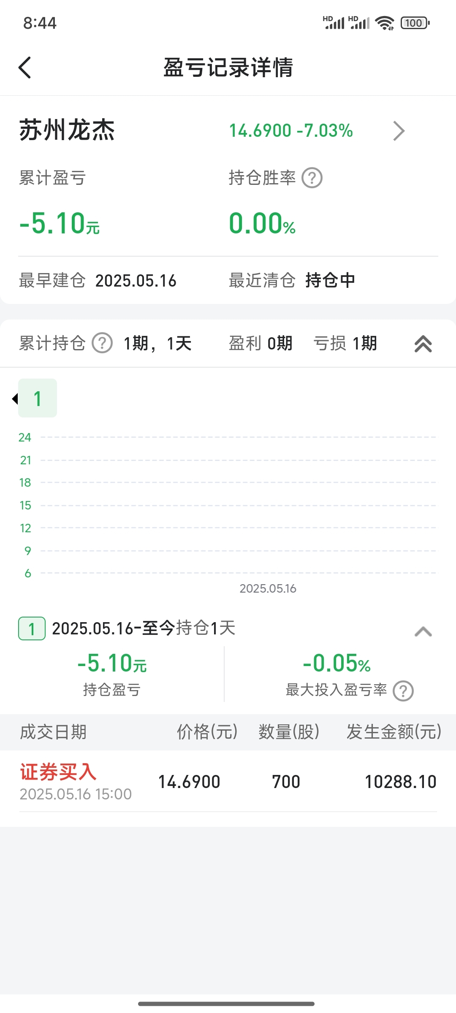Tap 数量(股) column header
Screen dimensions: 456x1013
pyautogui.click(x=289, y=732)
